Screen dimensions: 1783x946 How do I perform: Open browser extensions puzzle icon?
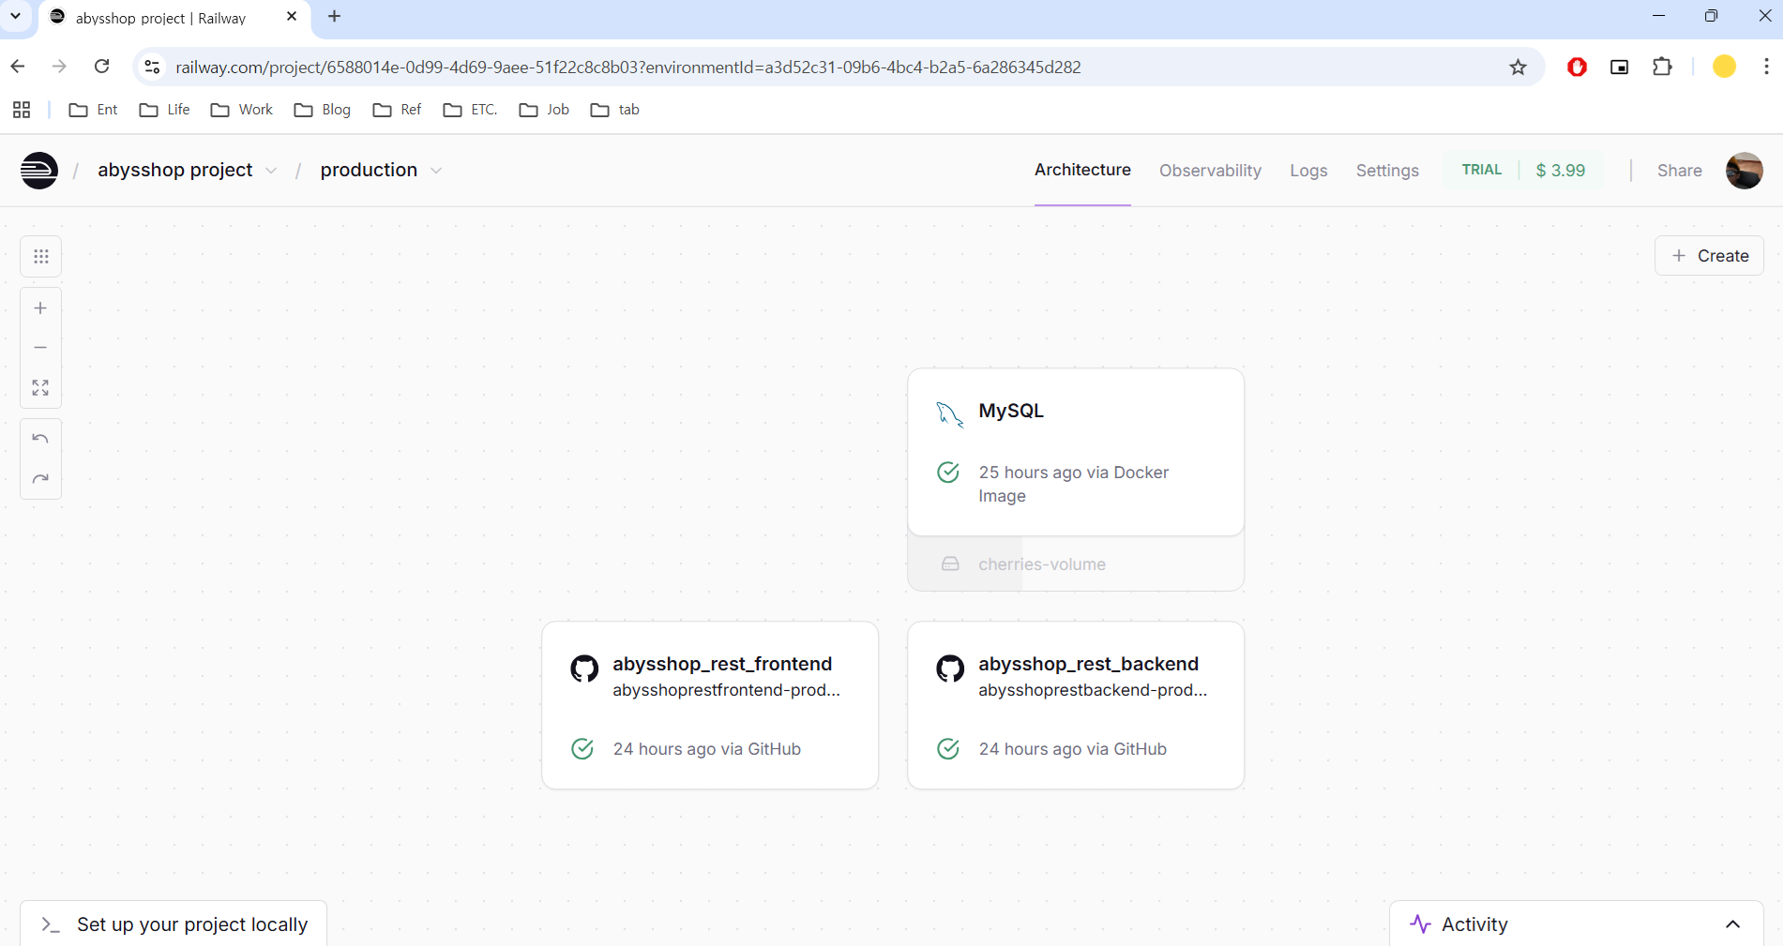(1662, 67)
